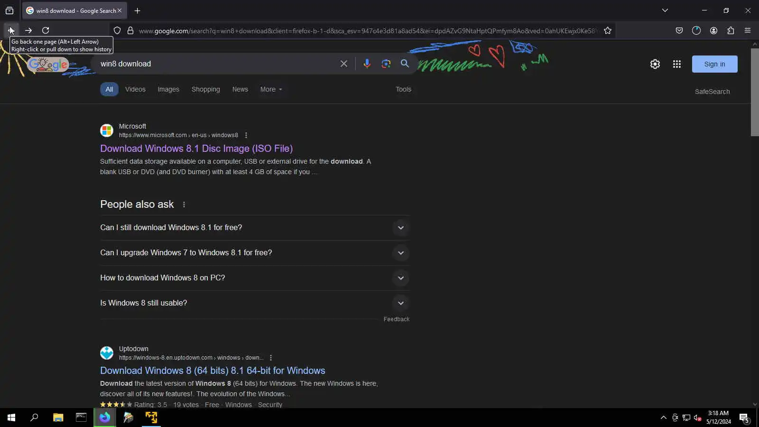Image resolution: width=759 pixels, height=427 pixels.
Task: List all tabs dropdown arrow
Action: pyautogui.click(x=665, y=10)
